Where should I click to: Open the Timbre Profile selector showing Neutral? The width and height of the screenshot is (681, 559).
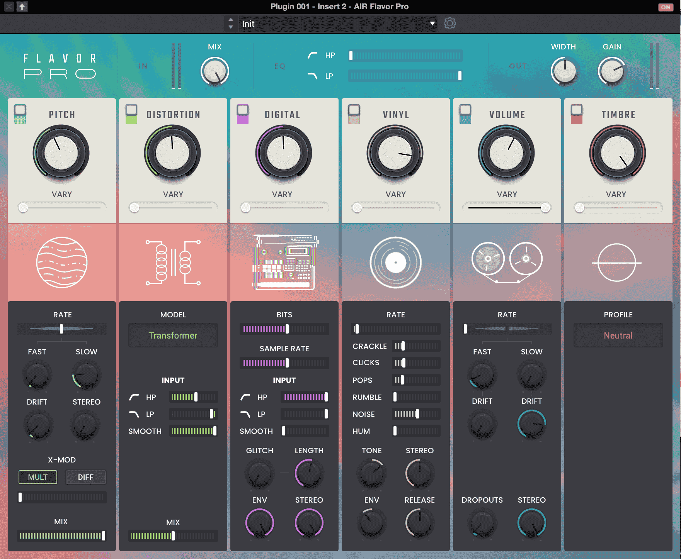click(x=618, y=335)
